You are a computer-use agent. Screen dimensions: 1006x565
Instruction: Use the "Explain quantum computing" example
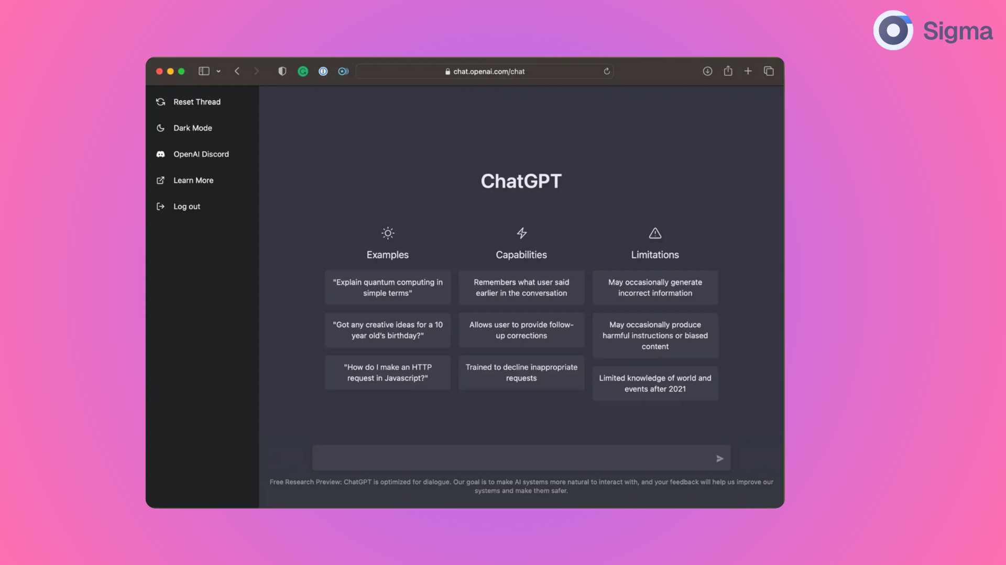pos(388,288)
